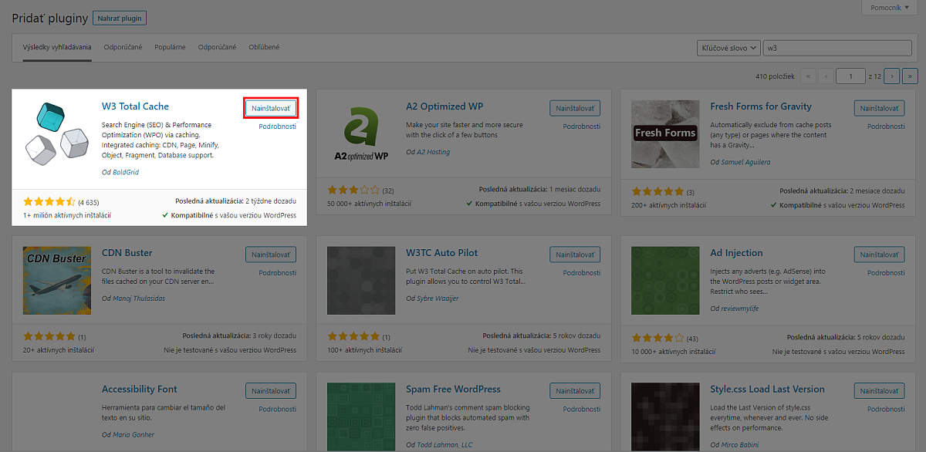Click the 10 000+ aktívnych inštalácií text
This screenshot has width=926, height=452.
[674, 351]
